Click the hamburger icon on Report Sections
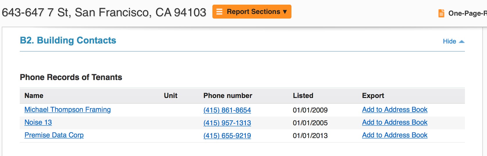Image resolution: width=487 pixels, height=156 pixels. [219, 12]
